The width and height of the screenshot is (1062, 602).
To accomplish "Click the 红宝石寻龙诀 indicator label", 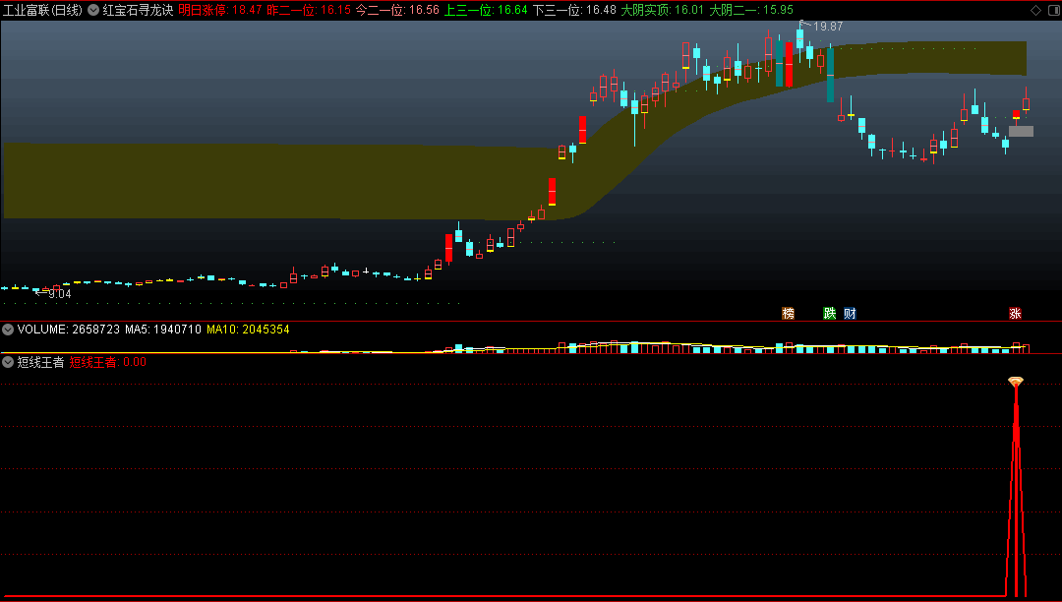I will pyautogui.click(x=139, y=10).
